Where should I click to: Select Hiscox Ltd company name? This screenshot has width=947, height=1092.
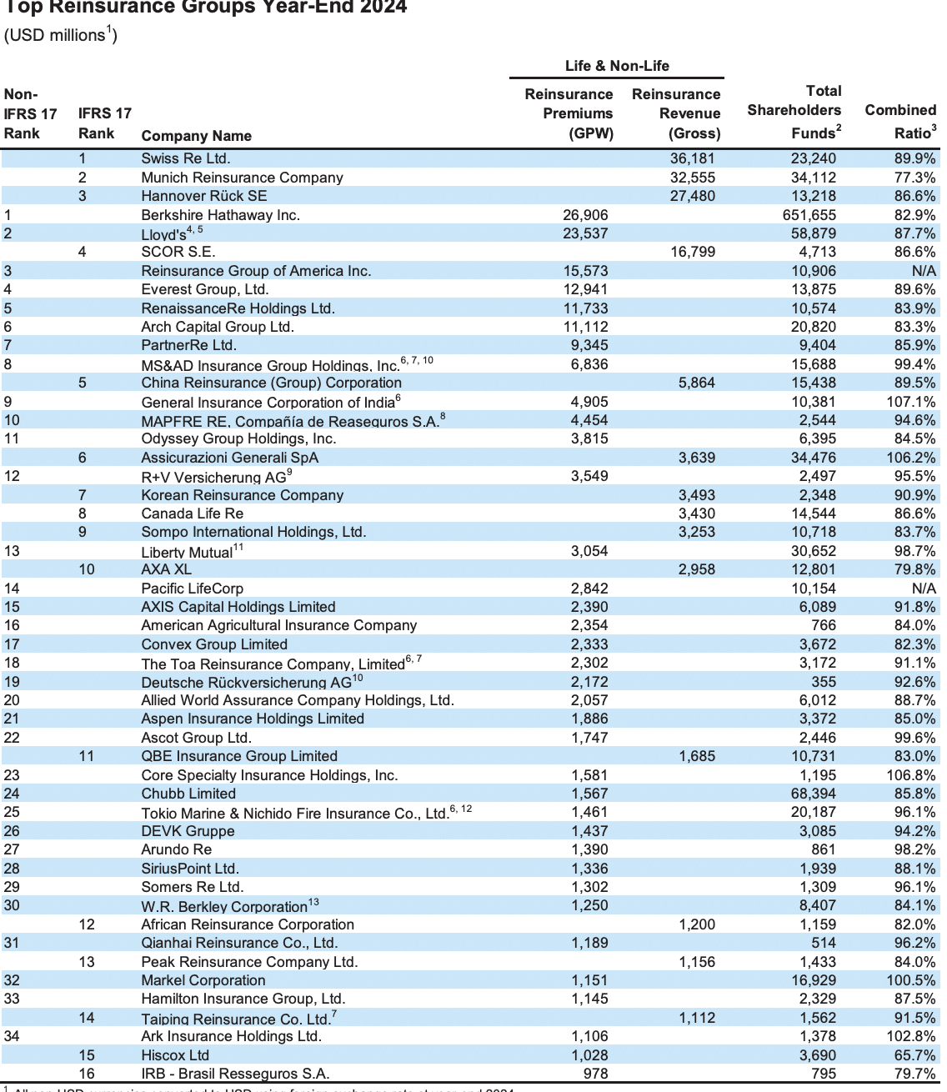pos(175,1055)
